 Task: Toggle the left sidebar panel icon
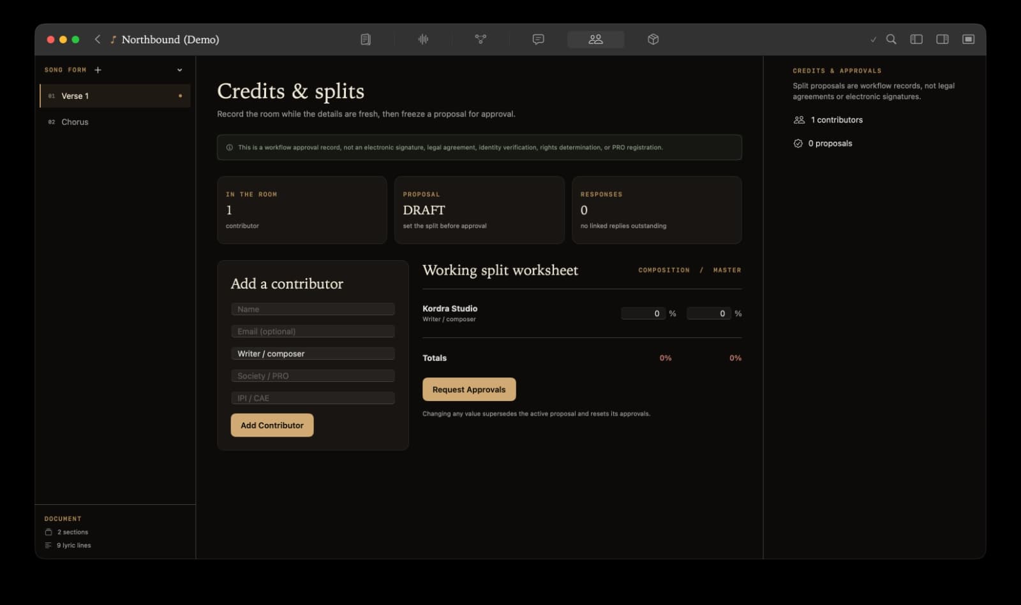(916, 40)
